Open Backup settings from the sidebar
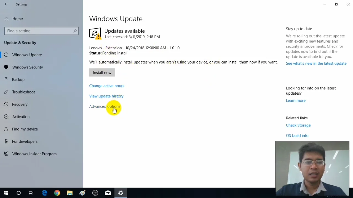Viewport: 353px width, 198px height. pos(18,79)
